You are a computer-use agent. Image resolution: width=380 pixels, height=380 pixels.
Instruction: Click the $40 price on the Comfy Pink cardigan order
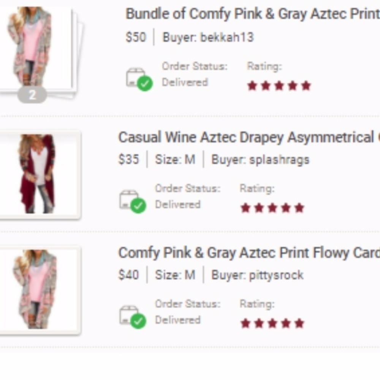pos(129,275)
